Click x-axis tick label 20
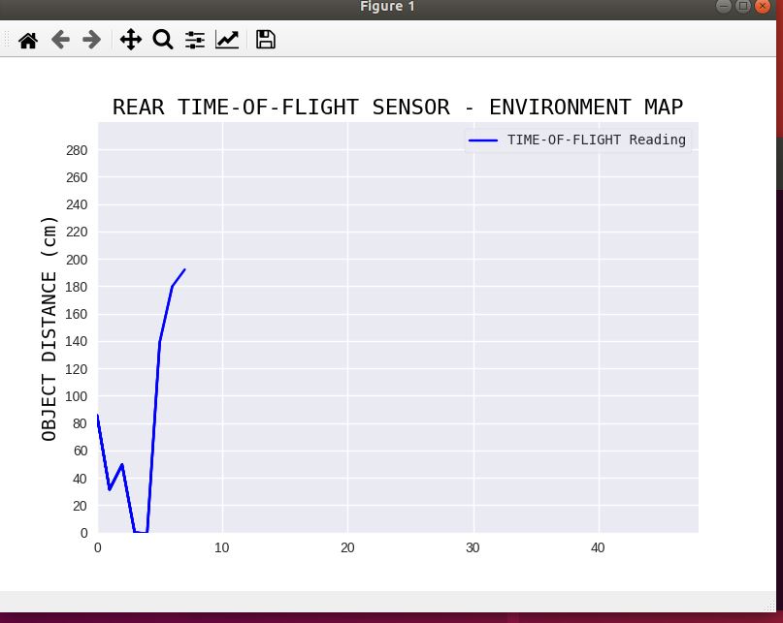The image size is (783, 623). (347, 547)
